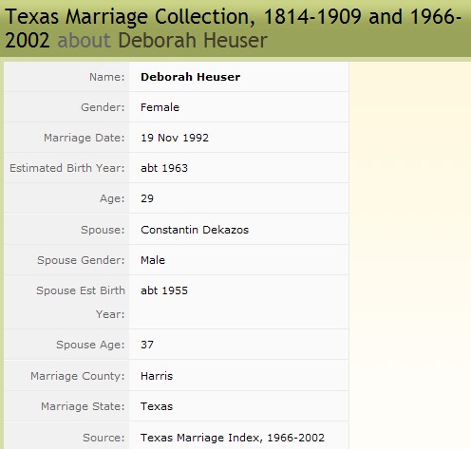Click the Marriage State value Texas
The image size is (471, 449).
(x=157, y=406)
